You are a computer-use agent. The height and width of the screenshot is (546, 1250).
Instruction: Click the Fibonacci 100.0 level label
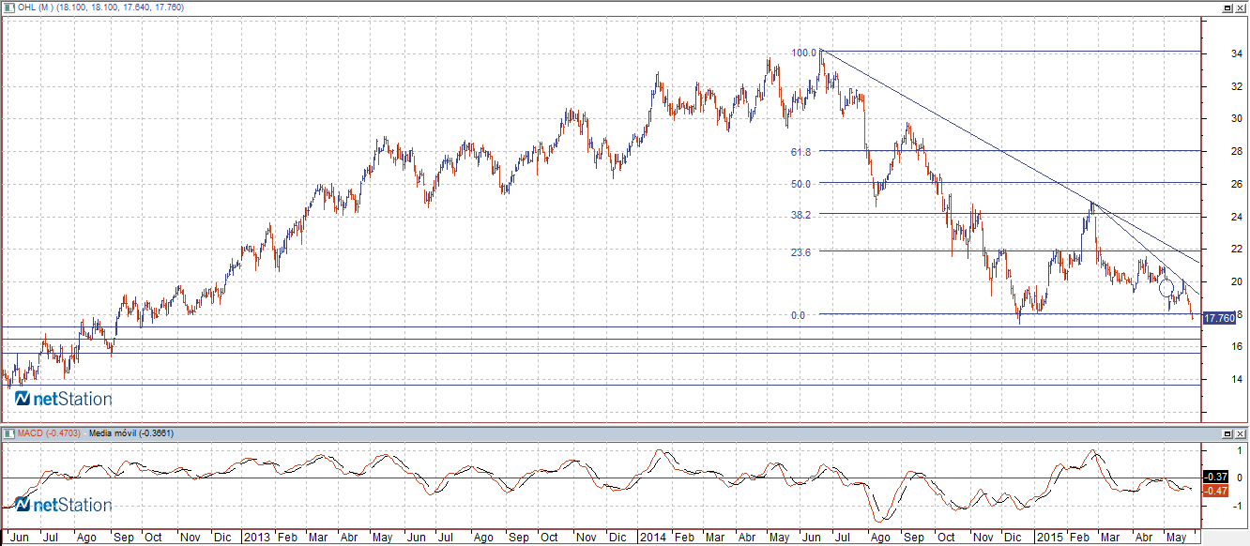803,53
